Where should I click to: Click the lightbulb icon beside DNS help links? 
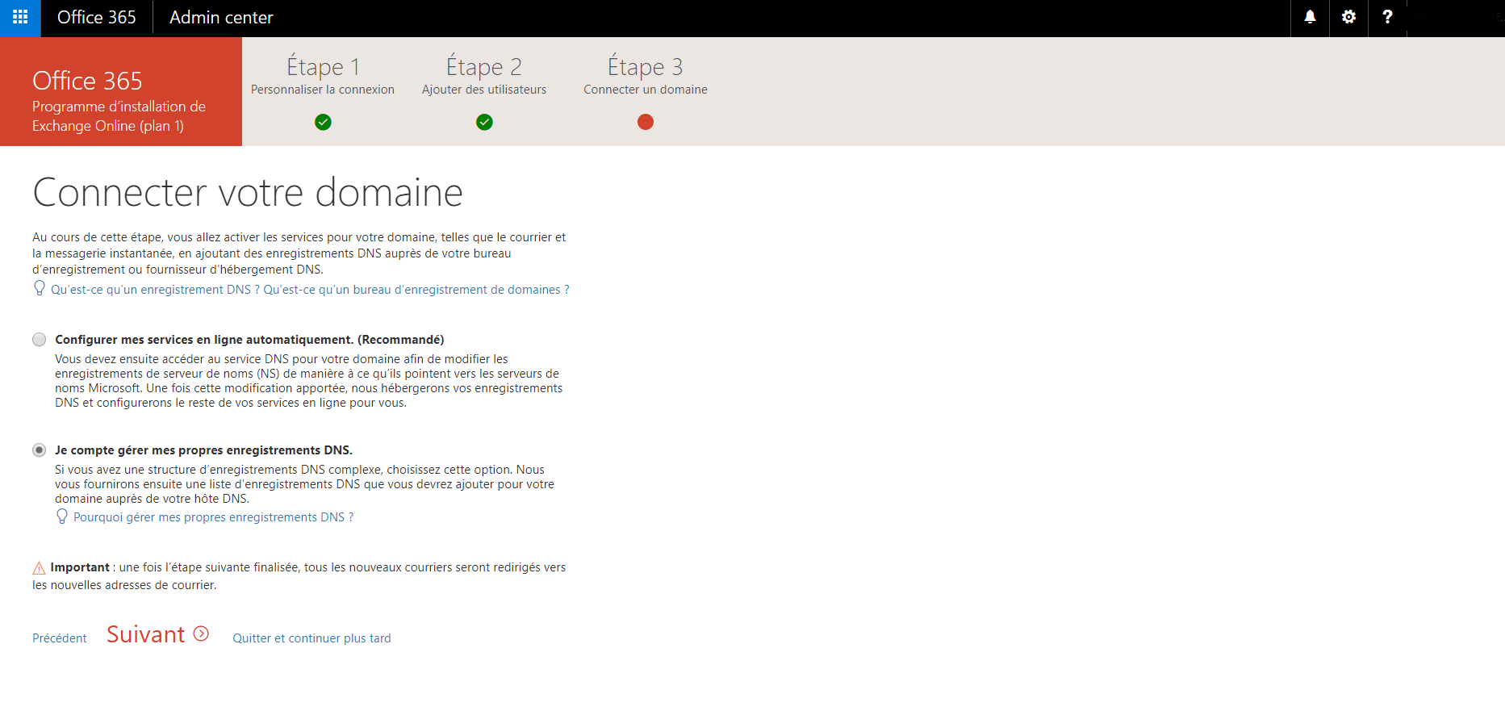39,288
